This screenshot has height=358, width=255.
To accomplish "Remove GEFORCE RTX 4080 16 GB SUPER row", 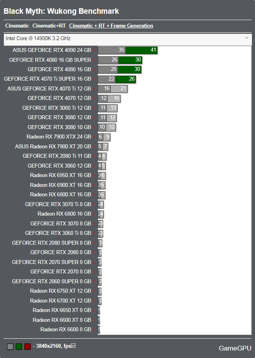I will pyautogui.click(x=94, y=60).
